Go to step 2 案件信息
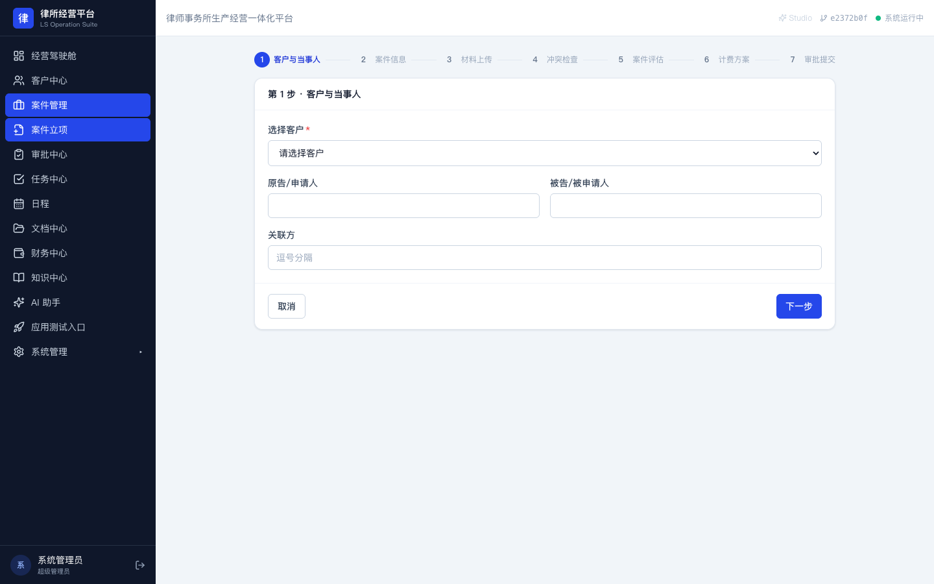 [383, 60]
